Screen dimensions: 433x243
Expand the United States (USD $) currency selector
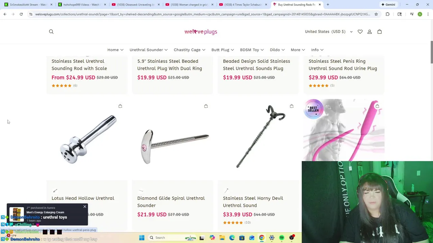click(329, 32)
